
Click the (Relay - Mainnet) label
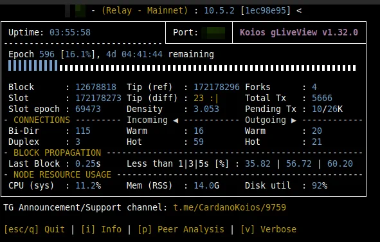point(145,11)
